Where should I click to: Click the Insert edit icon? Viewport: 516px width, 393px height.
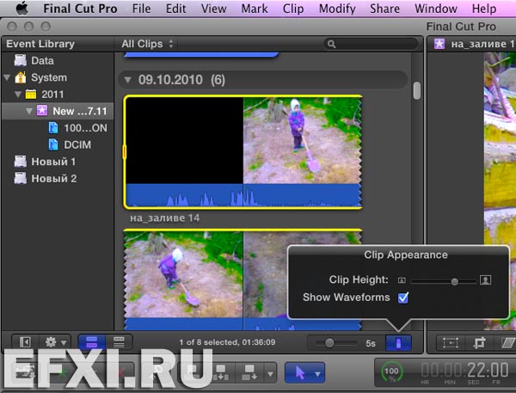coord(221,372)
